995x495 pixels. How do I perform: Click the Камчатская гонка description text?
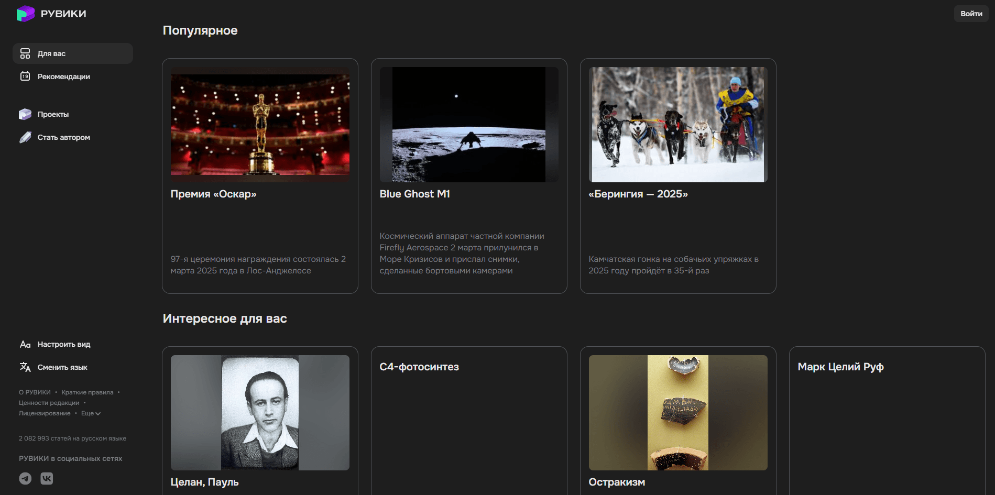(674, 265)
